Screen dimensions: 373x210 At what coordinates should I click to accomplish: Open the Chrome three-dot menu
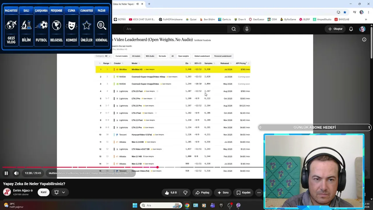point(368,12)
